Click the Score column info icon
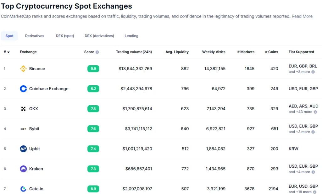Screen dimensions: 322x194 pos(97,52)
